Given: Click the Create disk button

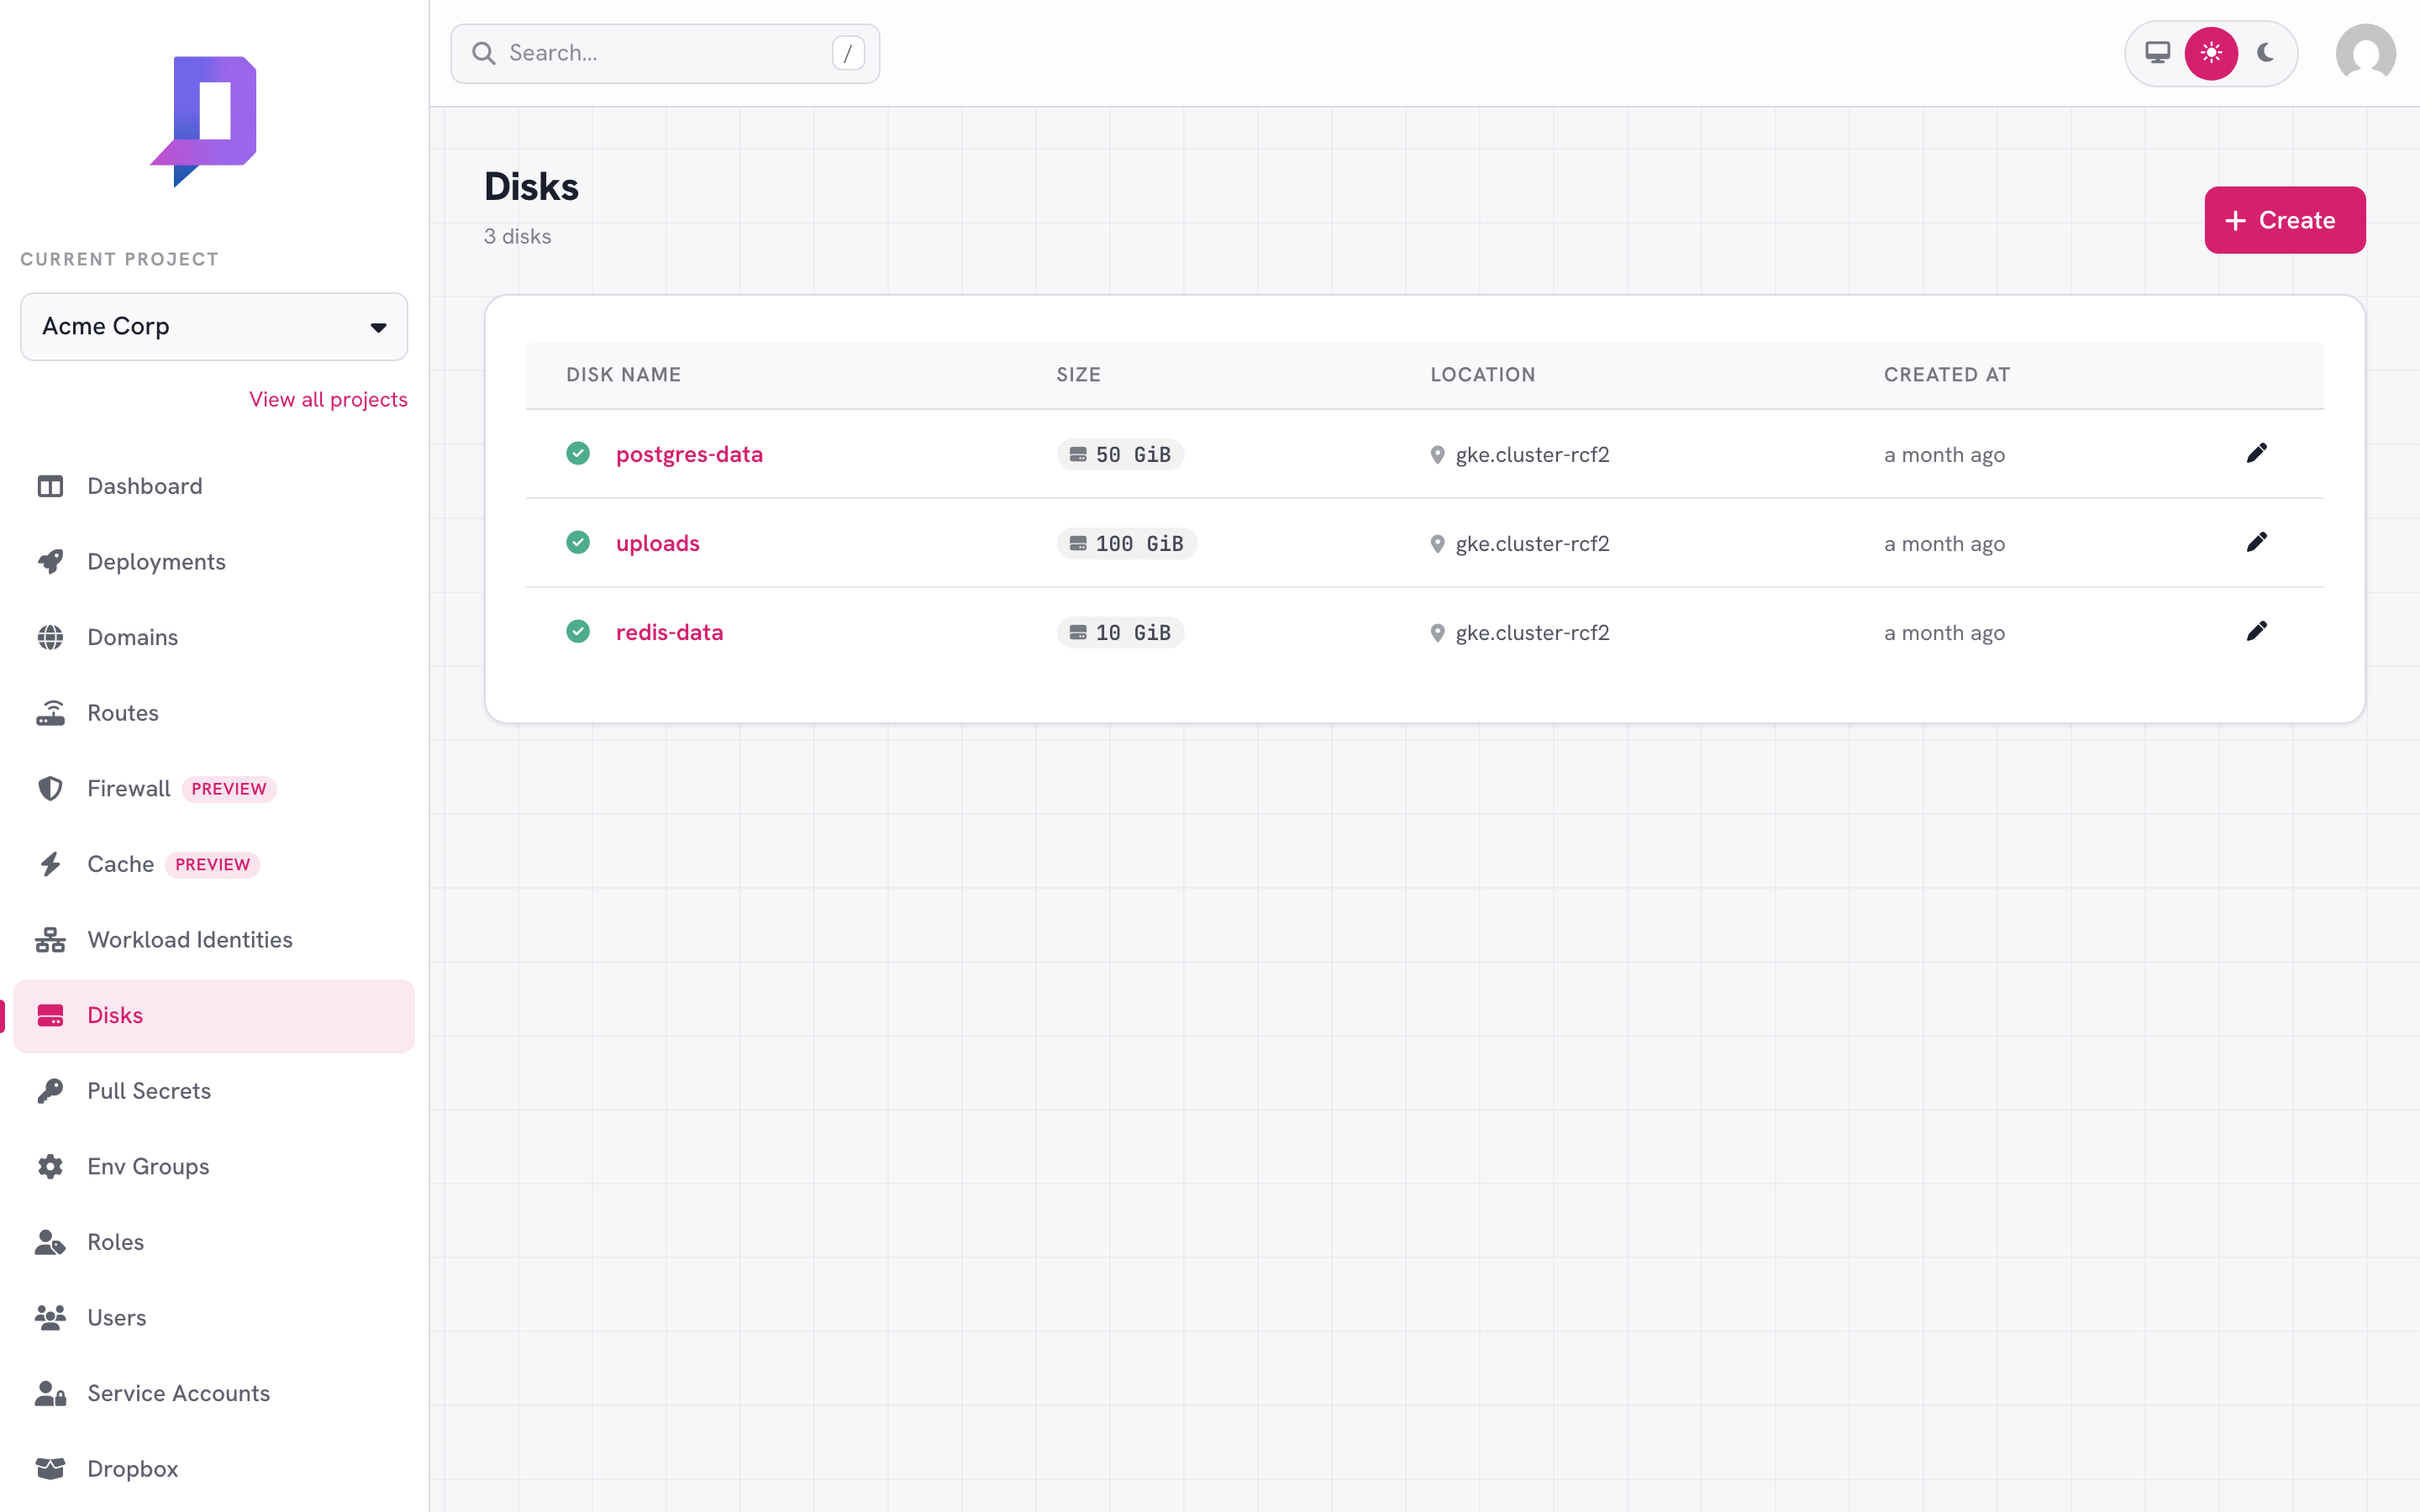Looking at the screenshot, I should pos(2284,220).
